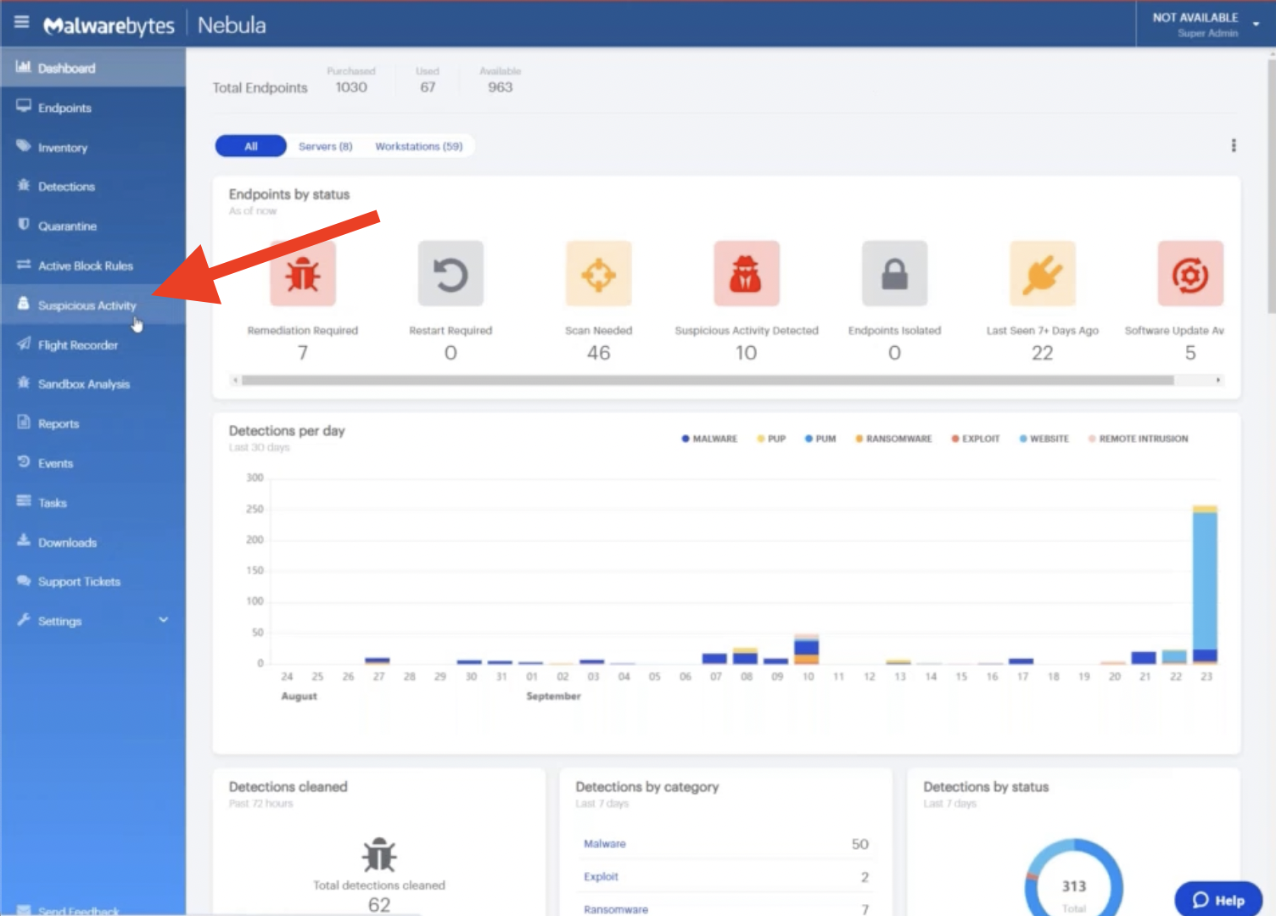Click the Scan Needed count 46
The image size is (1276, 916).
(599, 353)
